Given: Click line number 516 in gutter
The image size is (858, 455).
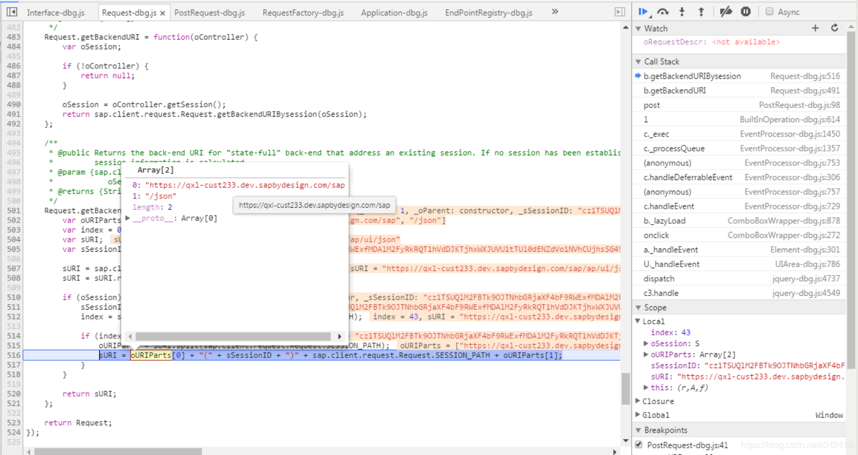Looking at the screenshot, I should [14, 355].
